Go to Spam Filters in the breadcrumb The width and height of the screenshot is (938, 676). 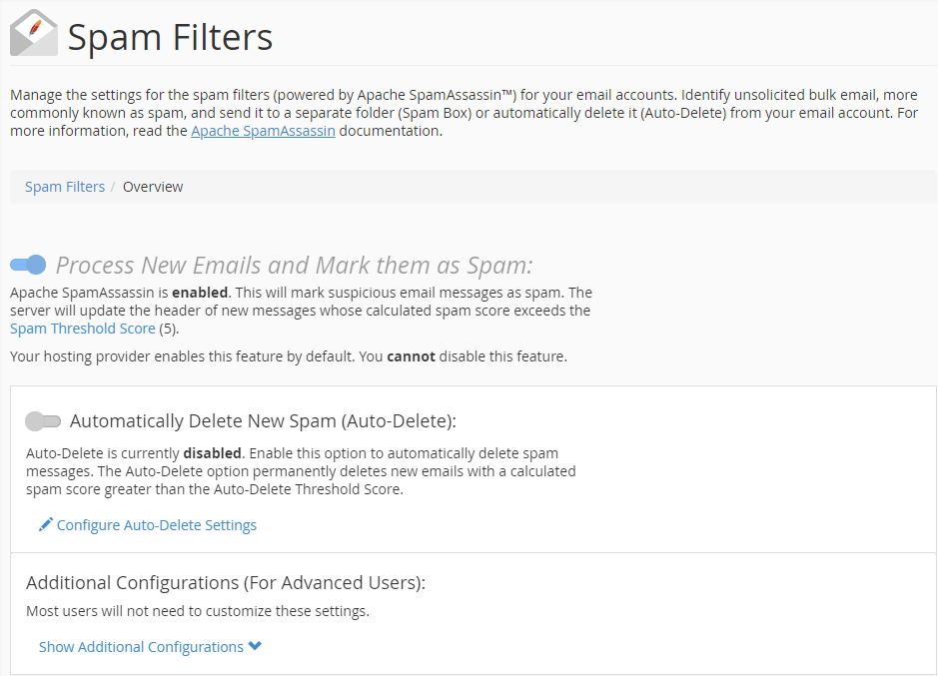pyautogui.click(x=65, y=187)
